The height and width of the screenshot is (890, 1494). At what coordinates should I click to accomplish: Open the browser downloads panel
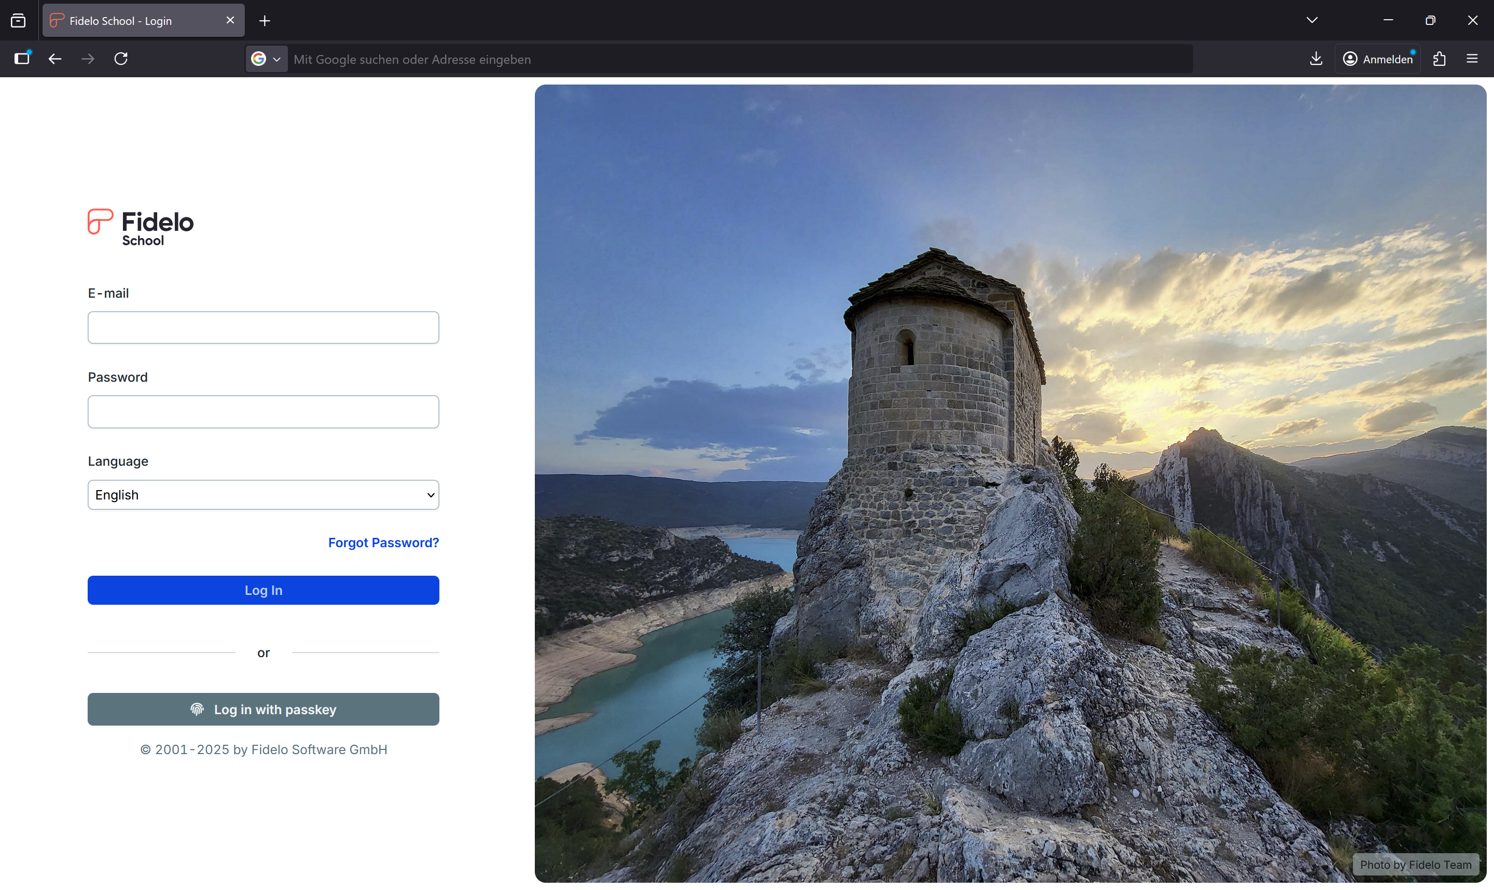[x=1316, y=59]
